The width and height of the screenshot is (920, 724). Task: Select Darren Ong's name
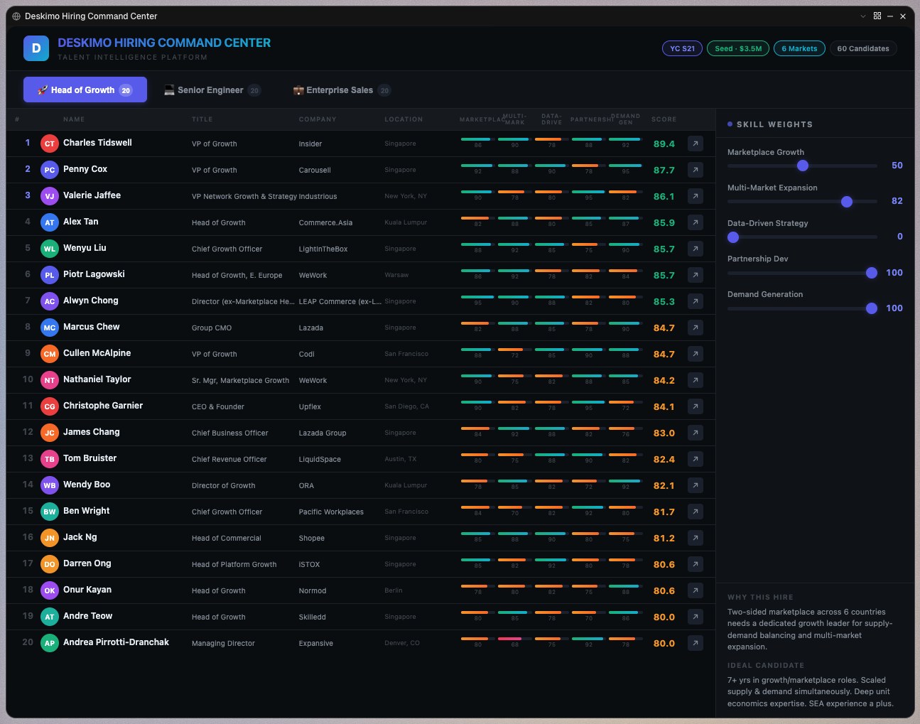pyautogui.click(x=87, y=563)
